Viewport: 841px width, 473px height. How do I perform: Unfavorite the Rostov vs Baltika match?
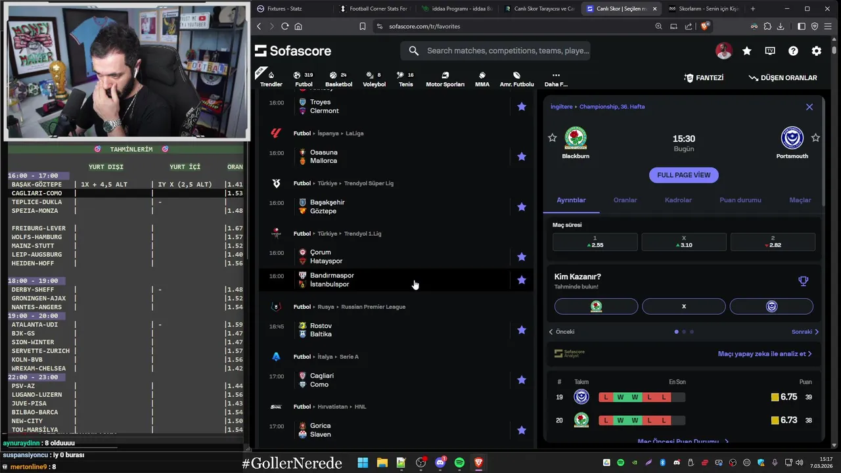(522, 330)
